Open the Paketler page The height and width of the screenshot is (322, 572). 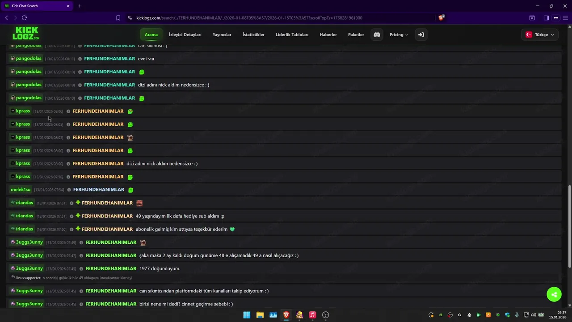click(356, 34)
